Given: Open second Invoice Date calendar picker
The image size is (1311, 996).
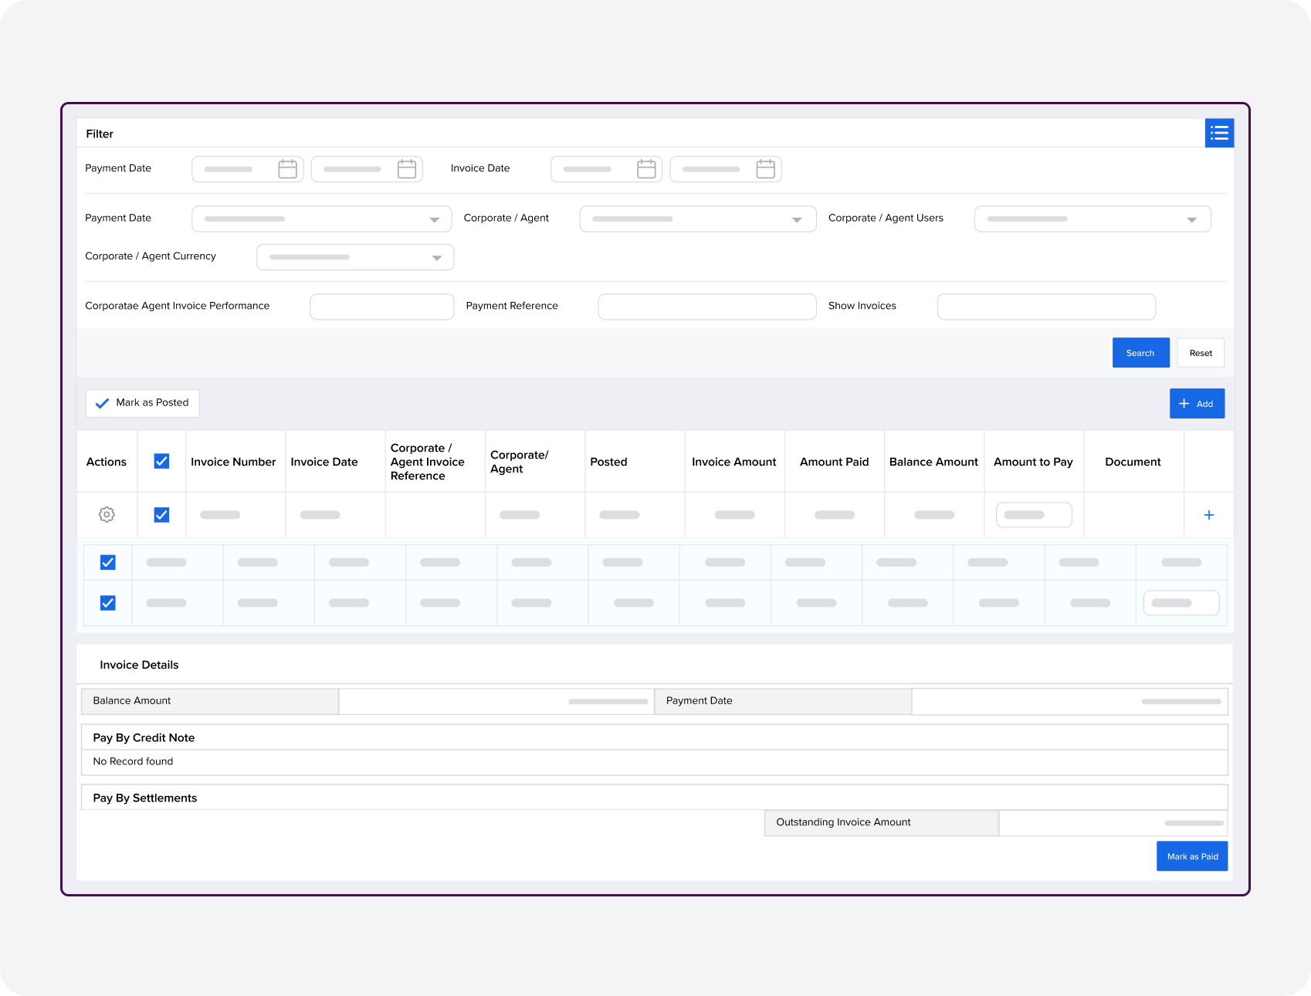Looking at the screenshot, I should coord(765,169).
